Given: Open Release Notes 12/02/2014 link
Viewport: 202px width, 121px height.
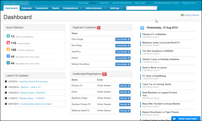Looking at the screenshot, I should pyautogui.click(x=33, y=93).
